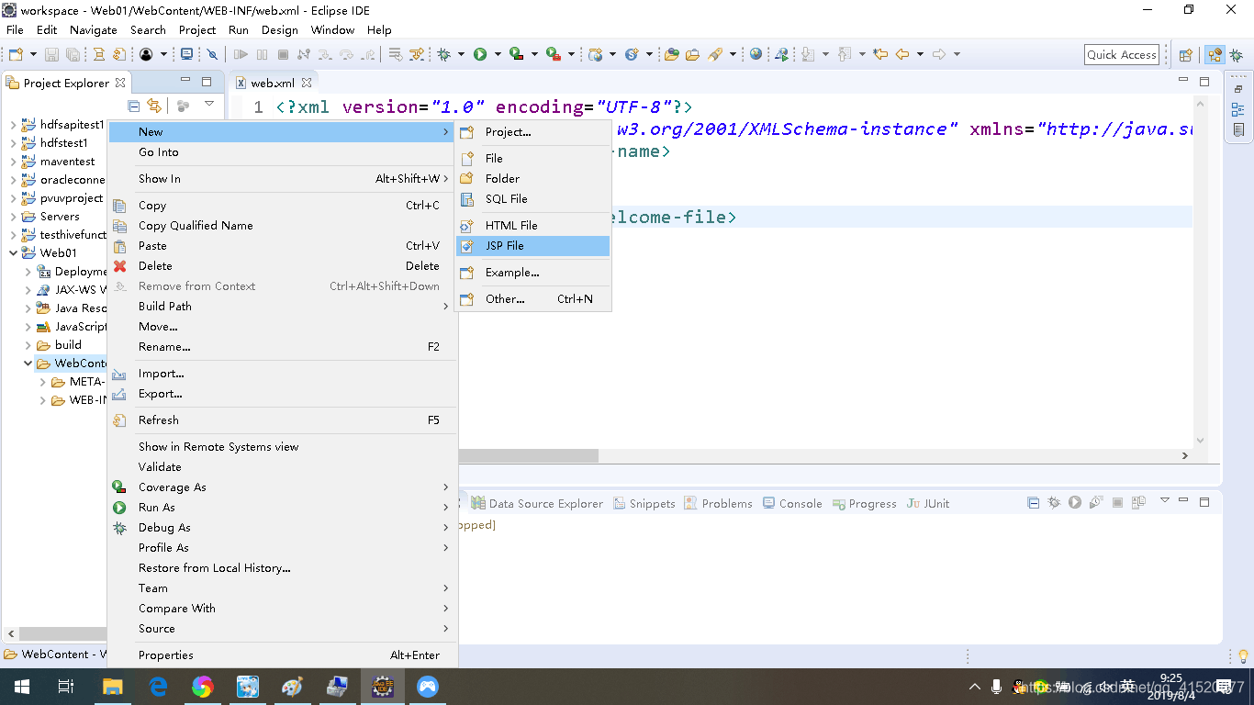Select HTML File in New submenu
Viewport: 1254px width, 705px height.
tap(532, 226)
